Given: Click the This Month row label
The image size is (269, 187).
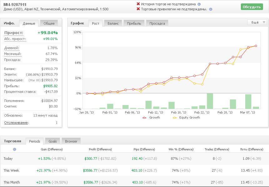Looking at the screenshot, I should click(x=12, y=182).
